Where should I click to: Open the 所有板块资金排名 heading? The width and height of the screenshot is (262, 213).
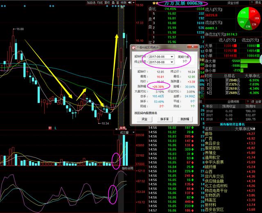point(232,124)
